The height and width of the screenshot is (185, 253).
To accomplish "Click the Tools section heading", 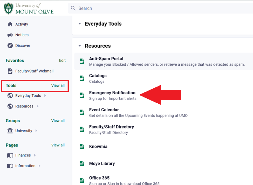I will 11,86.
